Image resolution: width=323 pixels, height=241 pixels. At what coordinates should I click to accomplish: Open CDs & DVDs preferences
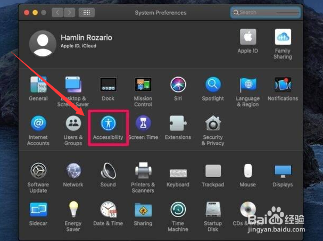[x=248, y=210]
